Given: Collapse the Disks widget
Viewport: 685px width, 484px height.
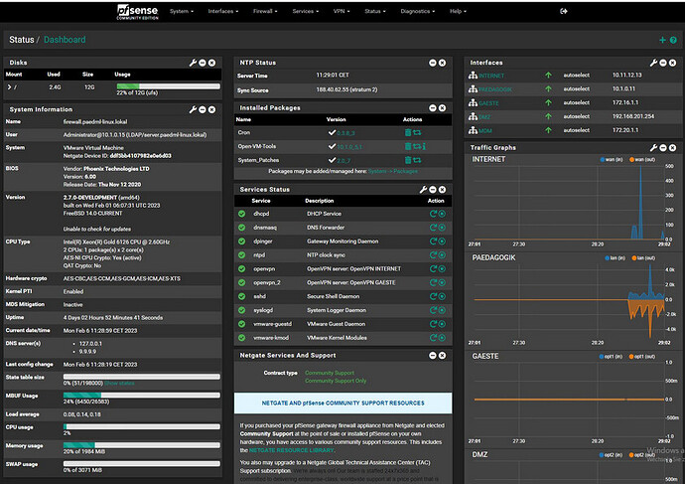Looking at the screenshot, I should (202, 63).
